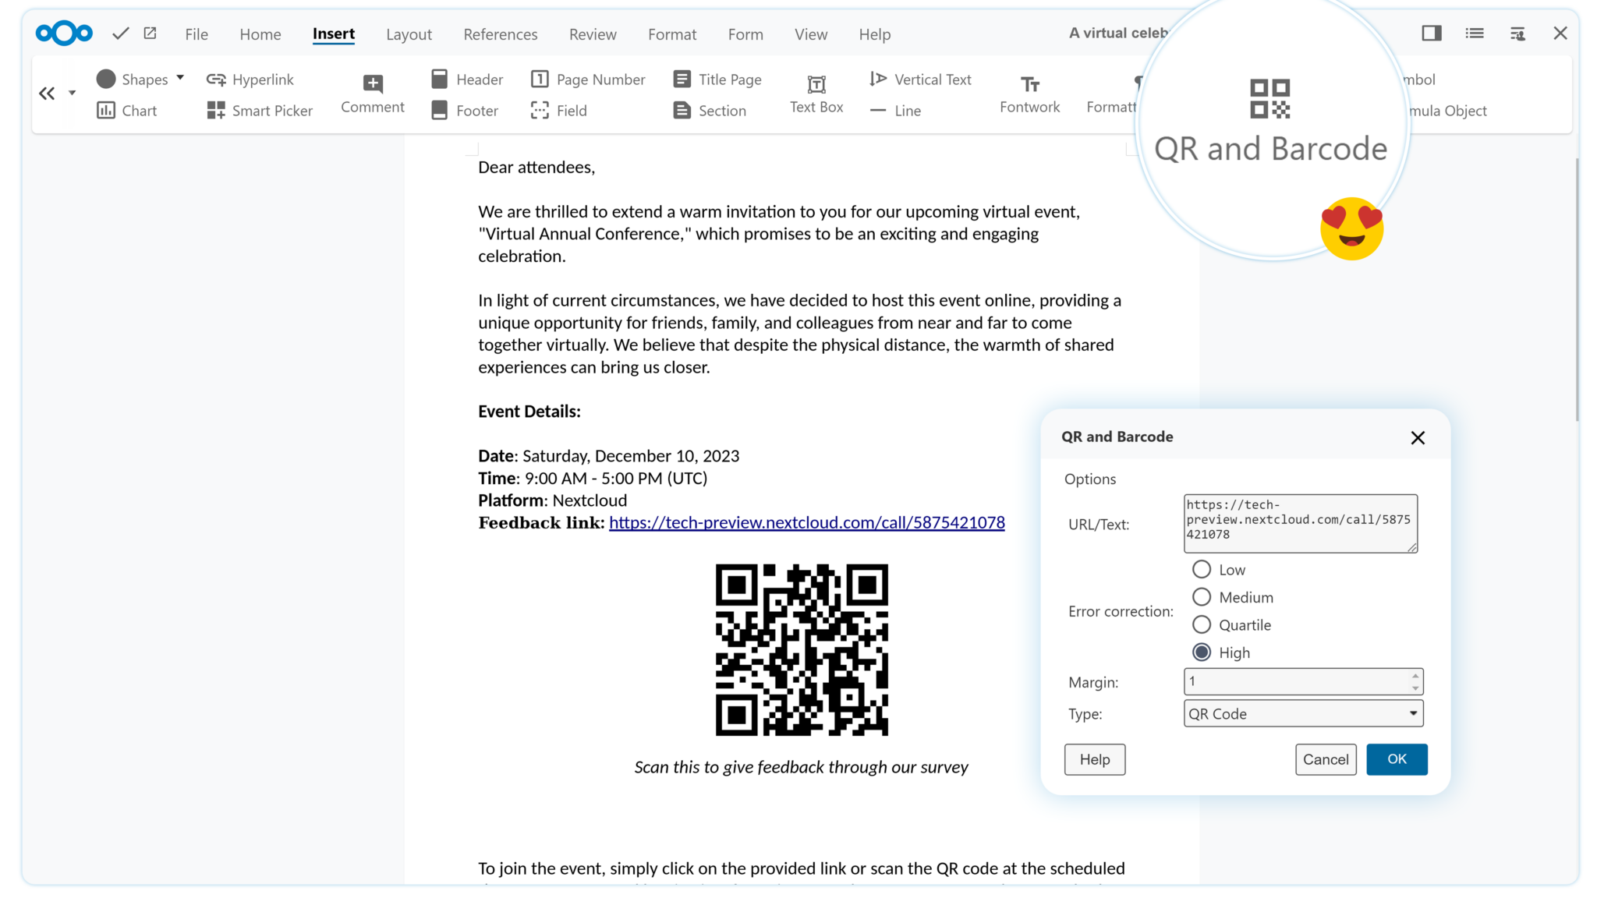This screenshot has height=898, width=1597.
Task: Add a Comment to the document
Action: point(372,94)
